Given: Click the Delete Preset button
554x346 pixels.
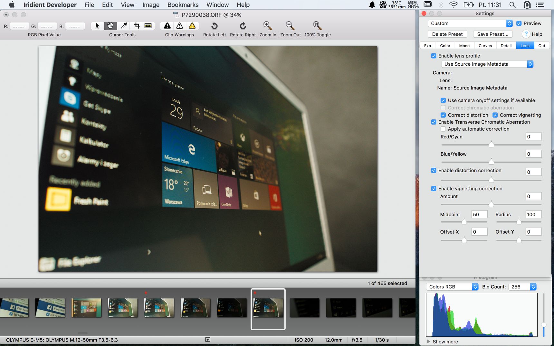Looking at the screenshot, I should click(447, 34).
